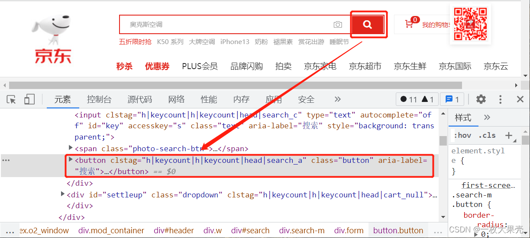Click the first-scree… stylesheet link
Viewport: 530px width, 238px height.
click(x=488, y=185)
